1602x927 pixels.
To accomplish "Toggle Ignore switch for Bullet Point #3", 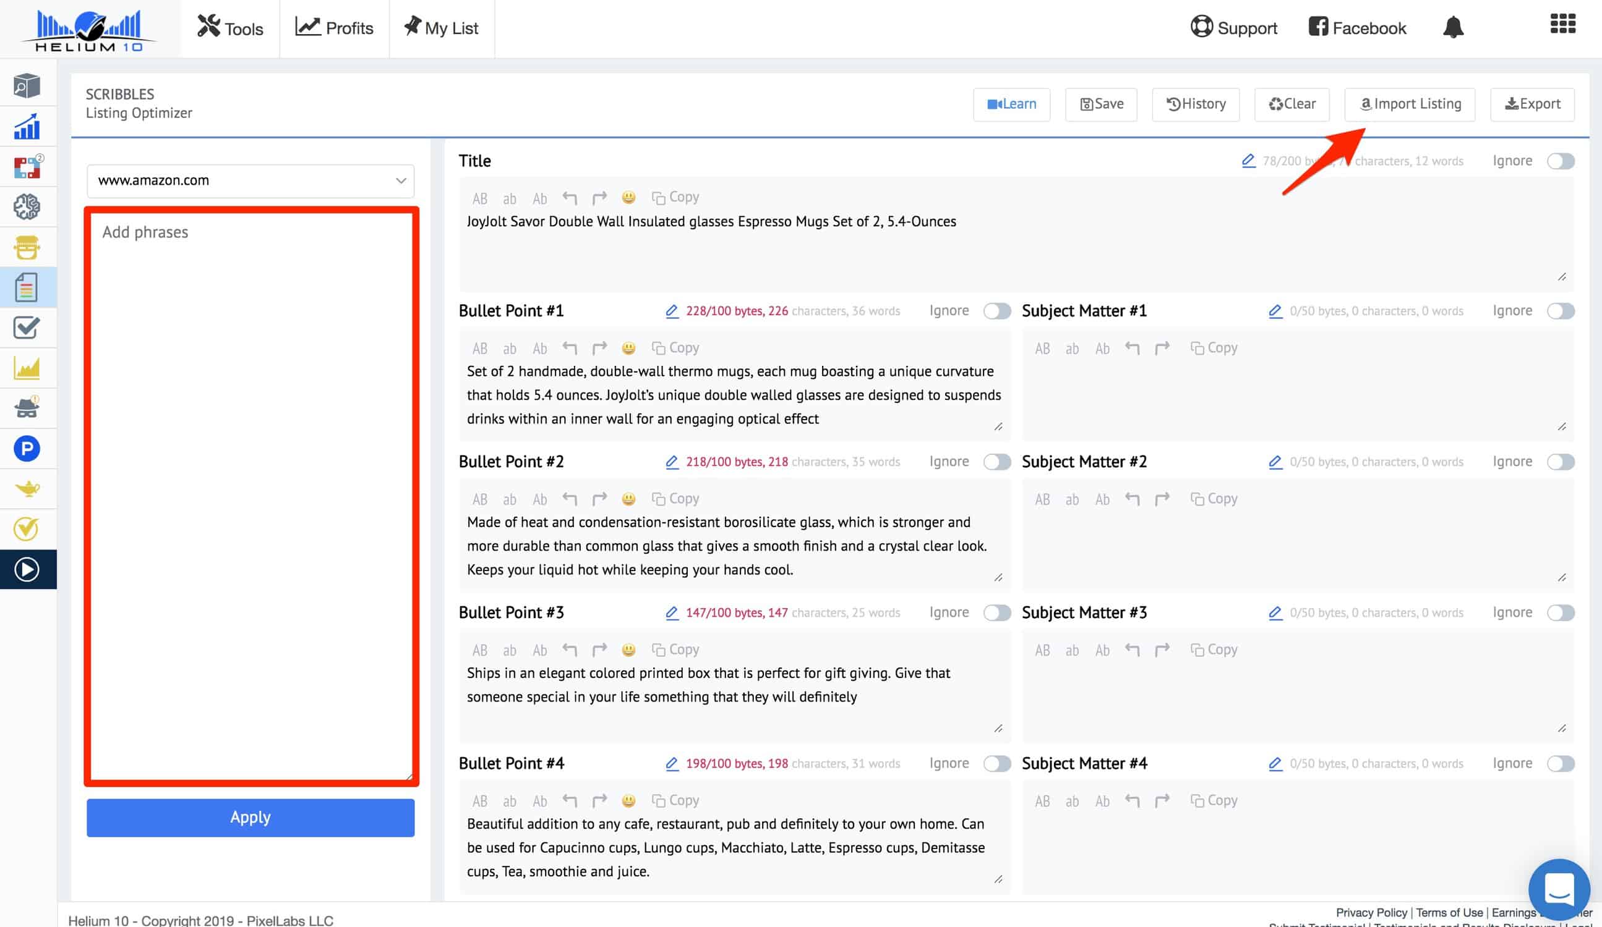I will (x=997, y=612).
